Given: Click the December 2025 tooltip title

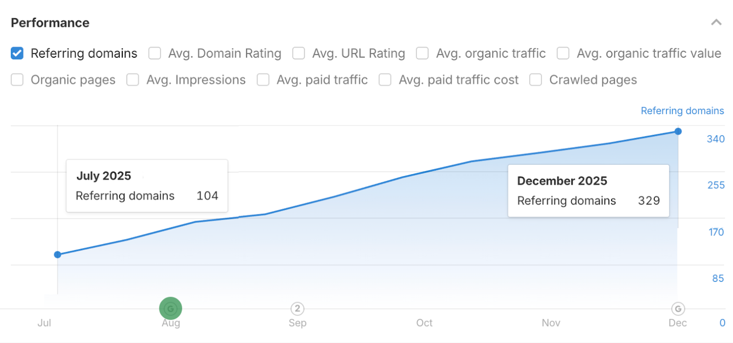Looking at the screenshot, I should tap(562, 181).
